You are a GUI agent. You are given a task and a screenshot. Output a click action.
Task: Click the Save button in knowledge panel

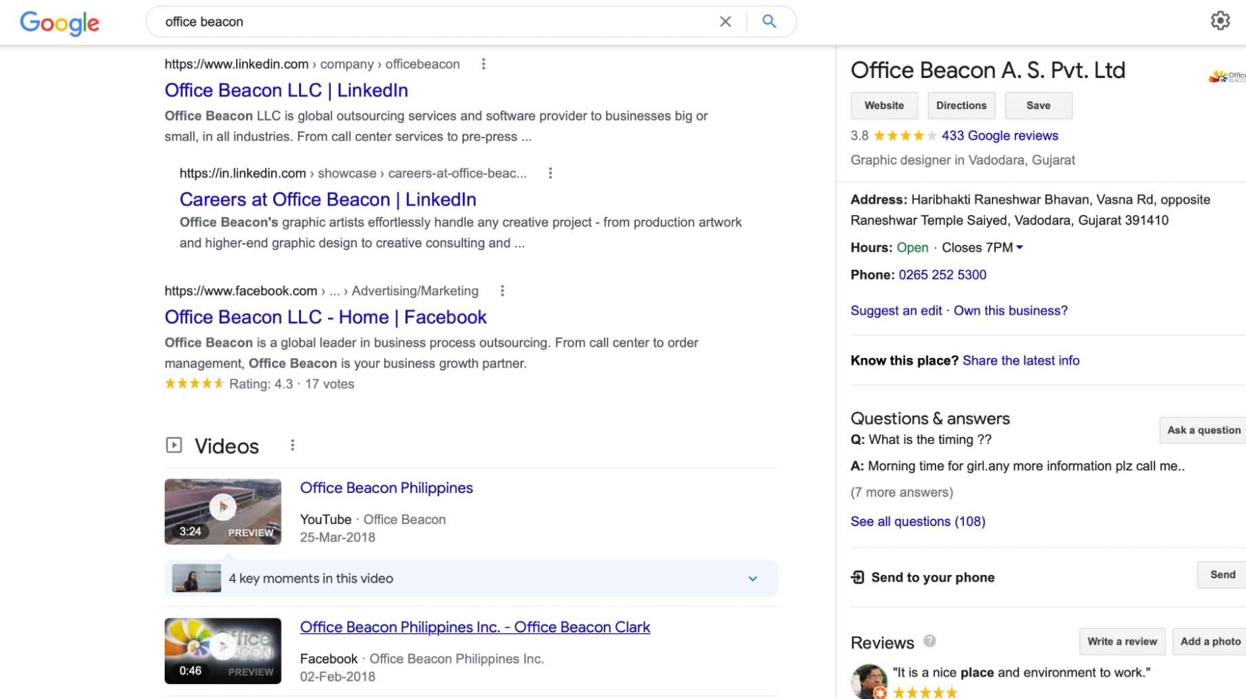pos(1039,106)
